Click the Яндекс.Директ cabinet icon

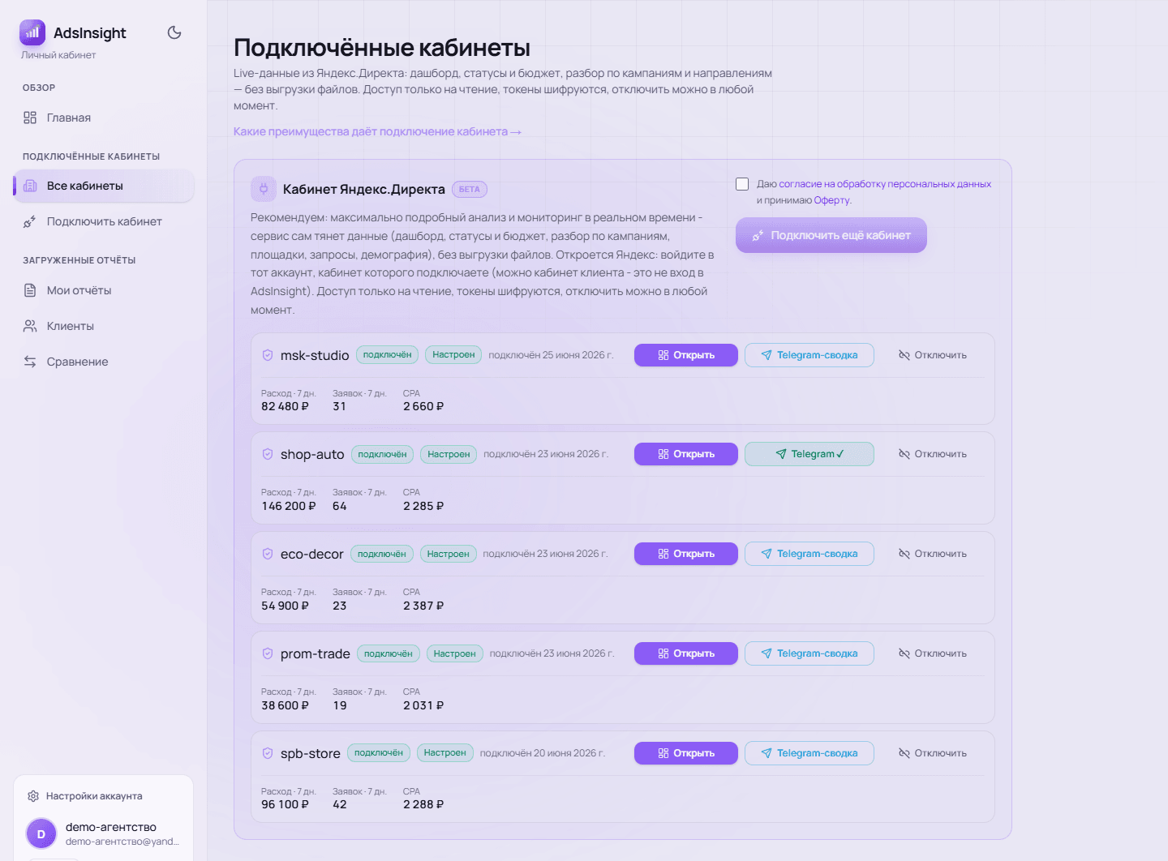point(264,189)
